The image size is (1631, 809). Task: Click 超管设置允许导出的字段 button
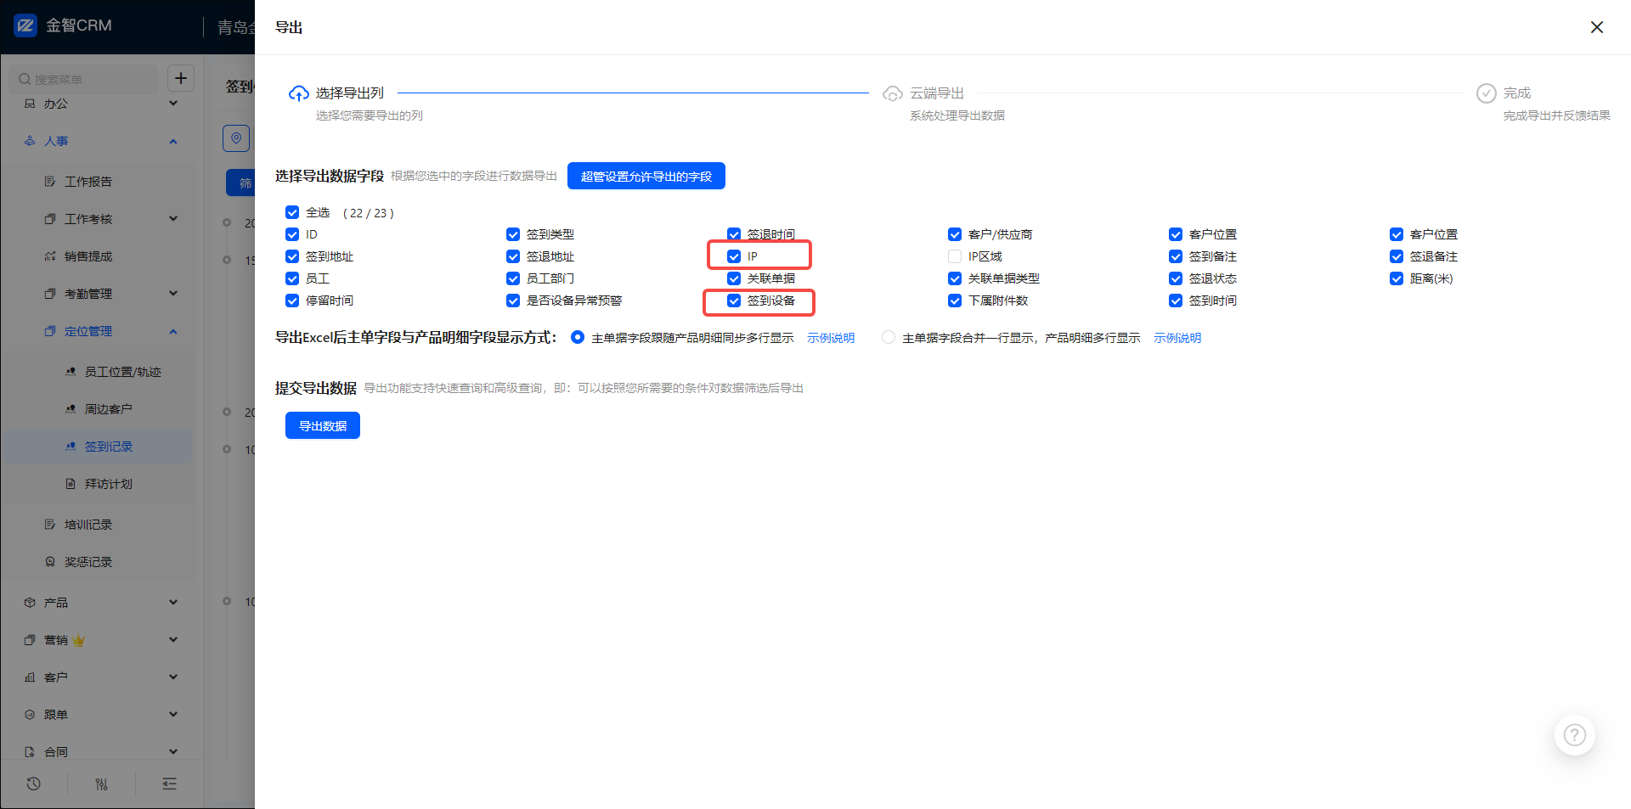[x=646, y=176]
